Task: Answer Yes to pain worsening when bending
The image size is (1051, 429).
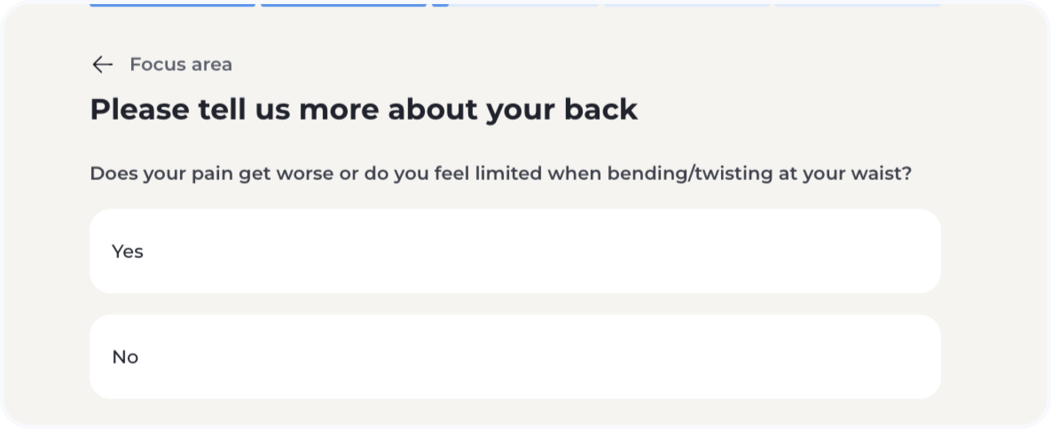Action: (515, 251)
